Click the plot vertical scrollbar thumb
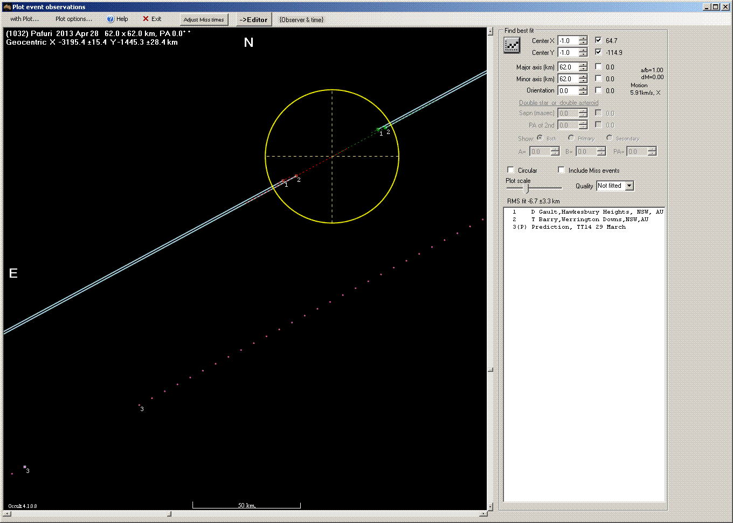733x523 pixels. (x=490, y=370)
